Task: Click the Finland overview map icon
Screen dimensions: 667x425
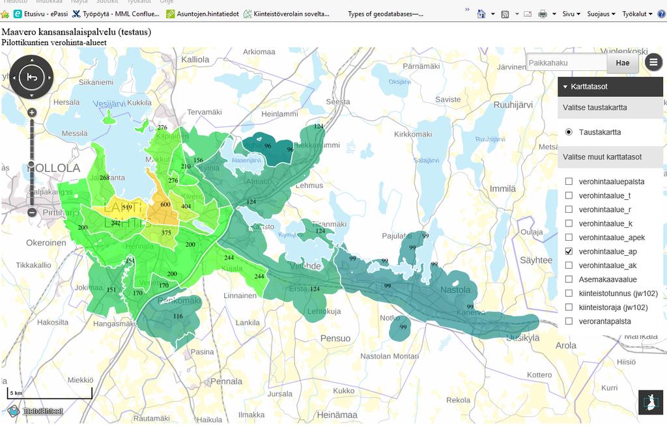Action: pyautogui.click(x=651, y=402)
